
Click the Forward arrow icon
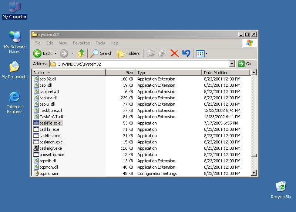(x=64, y=53)
